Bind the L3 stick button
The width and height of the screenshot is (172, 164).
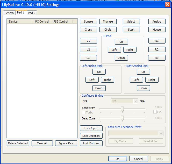pos(88,58)
